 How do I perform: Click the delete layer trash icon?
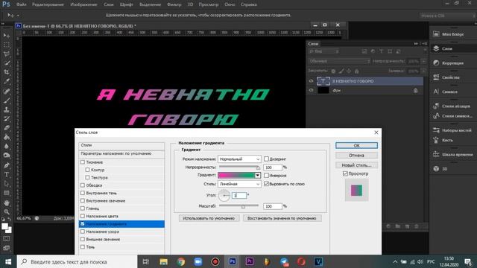click(x=417, y=226)
